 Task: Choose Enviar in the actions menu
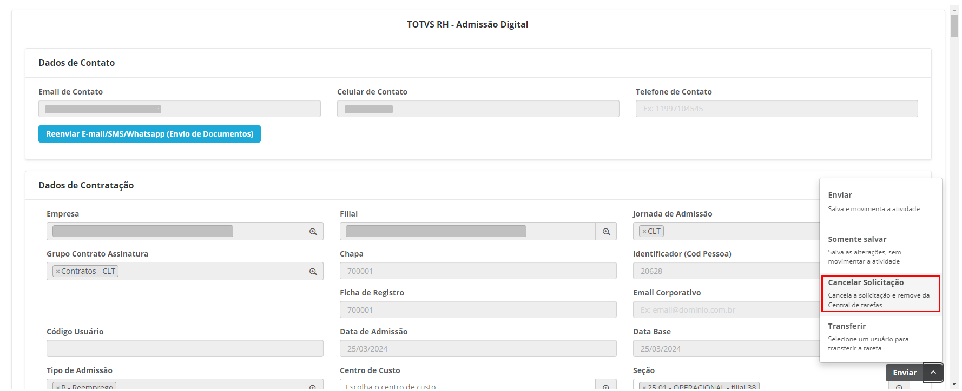pyautogui.click(x=881, y=201)
